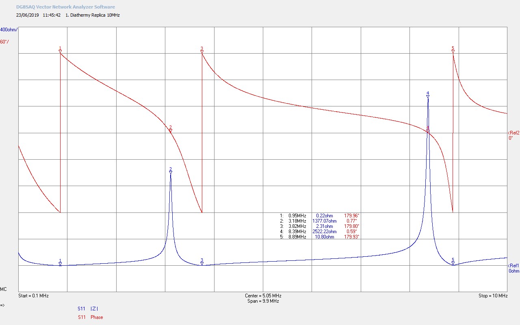Select the red S11 Phase trace legend
This screenshot has height=325, width=520.
90,317
